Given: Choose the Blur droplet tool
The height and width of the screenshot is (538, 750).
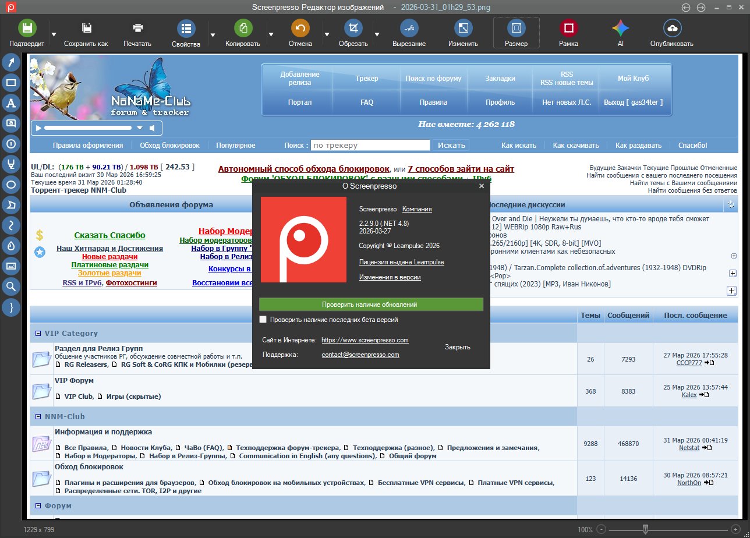Looking at the screenshot, I should coord(11,246).
